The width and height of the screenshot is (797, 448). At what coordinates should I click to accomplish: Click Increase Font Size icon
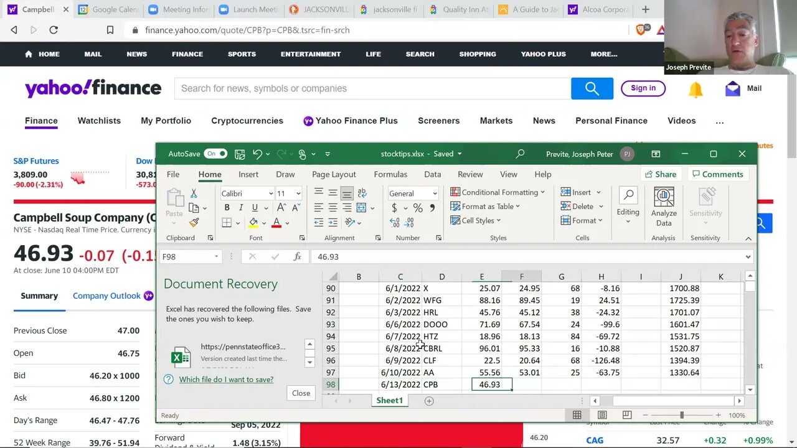[281, 208]
